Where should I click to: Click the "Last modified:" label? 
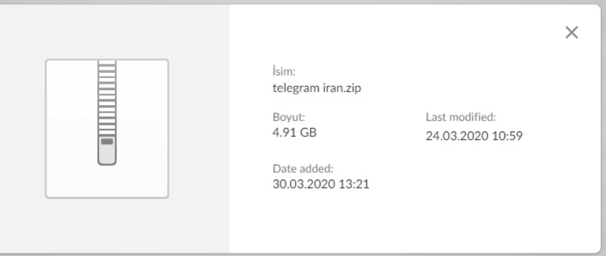[x=461, y=117]
